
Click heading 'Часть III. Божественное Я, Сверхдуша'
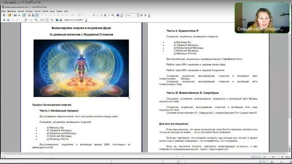(193, 93)
